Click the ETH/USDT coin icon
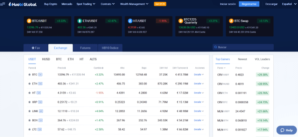 pyautogui.click(x=80, y=21)
